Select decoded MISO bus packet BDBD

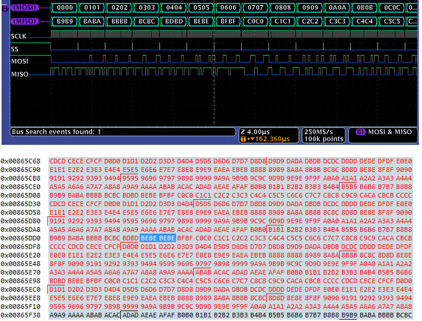pyautogui.click(x=174, y=21)
